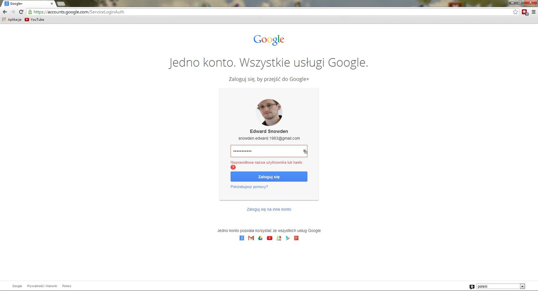Reload the page with the refresh icon
The height and width of the screenshot is (291, 538).
(21, 12)
